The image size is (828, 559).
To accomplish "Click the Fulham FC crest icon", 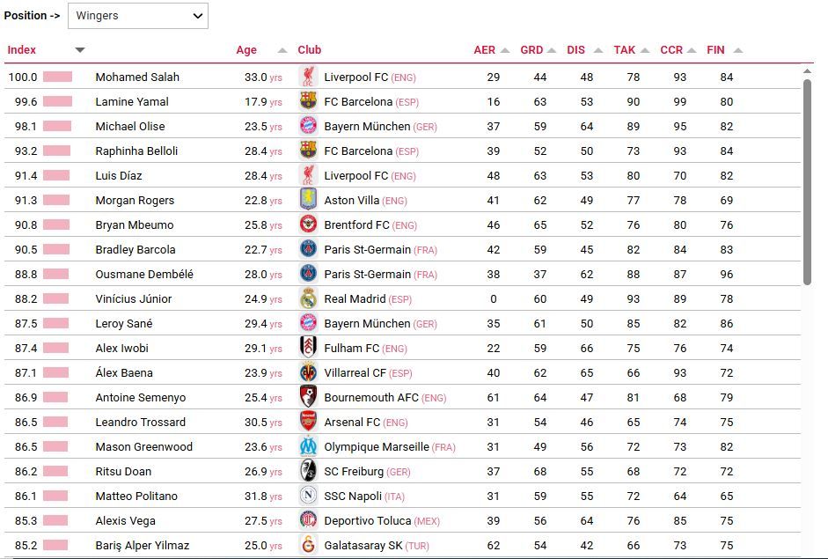I will (x=308, y=348).
